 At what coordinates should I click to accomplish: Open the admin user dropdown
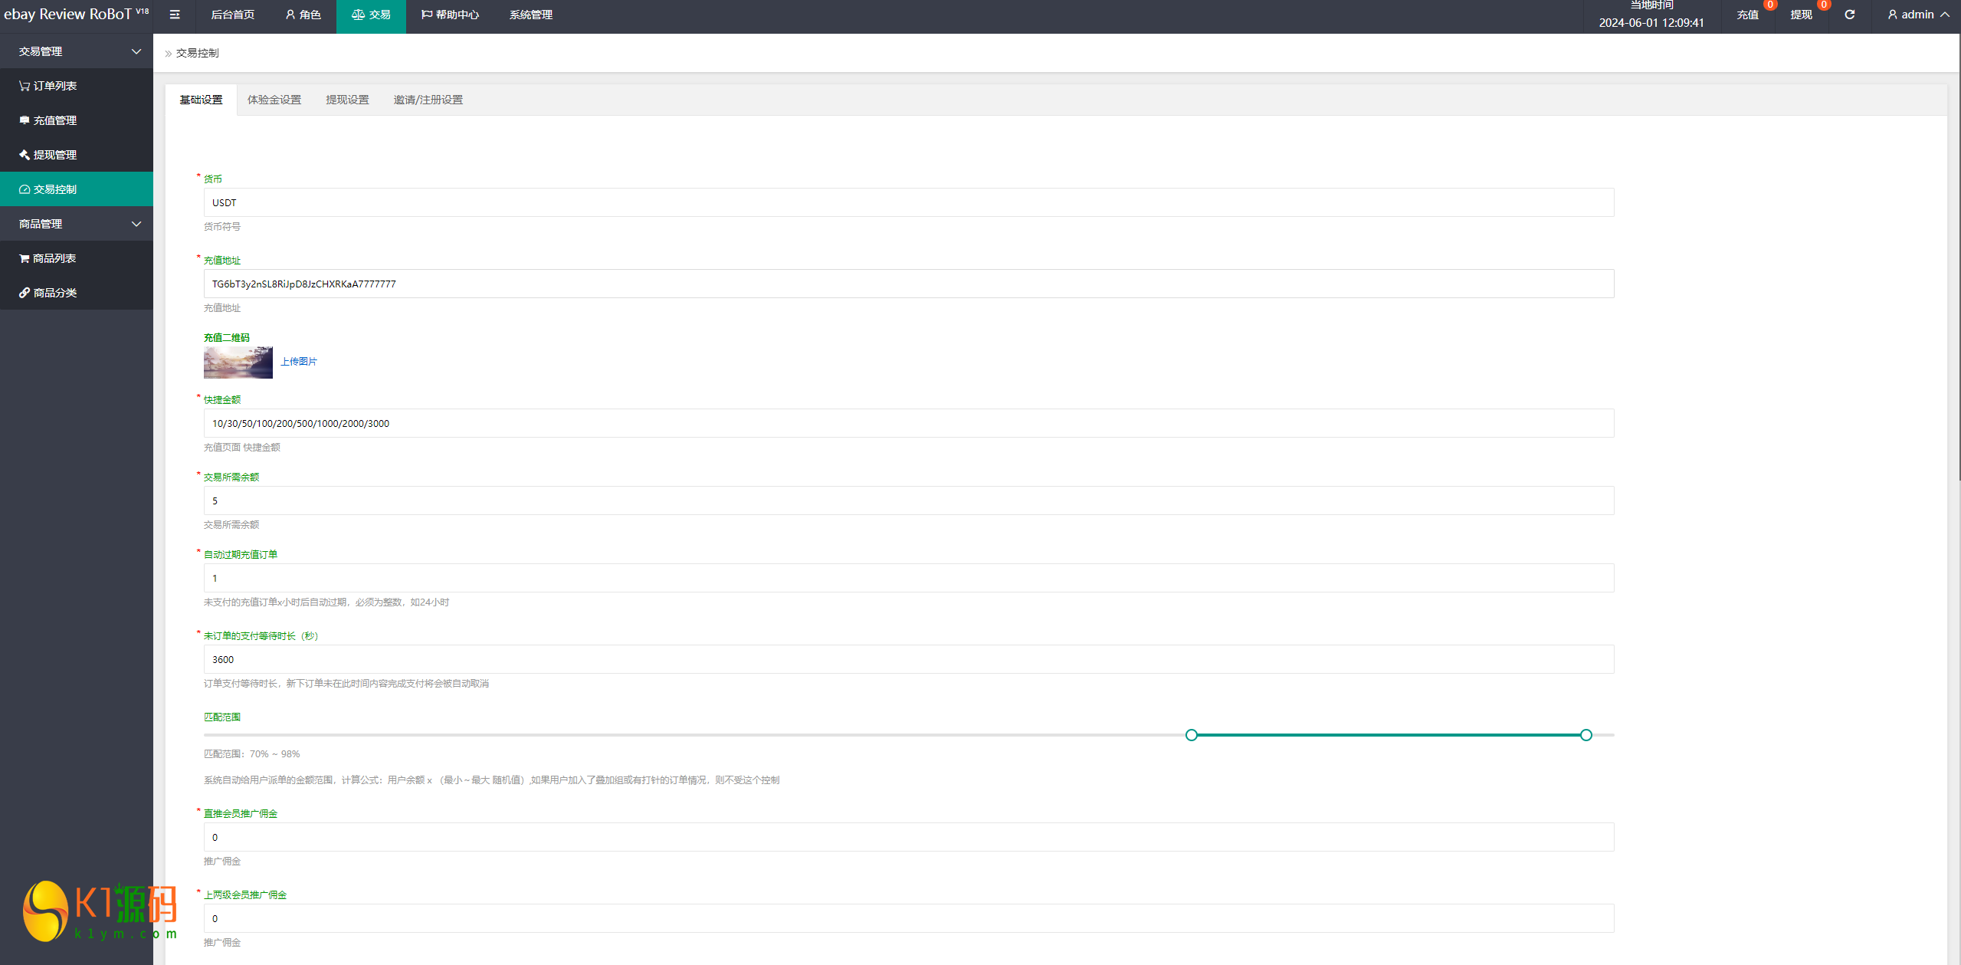pos(1918,15)
